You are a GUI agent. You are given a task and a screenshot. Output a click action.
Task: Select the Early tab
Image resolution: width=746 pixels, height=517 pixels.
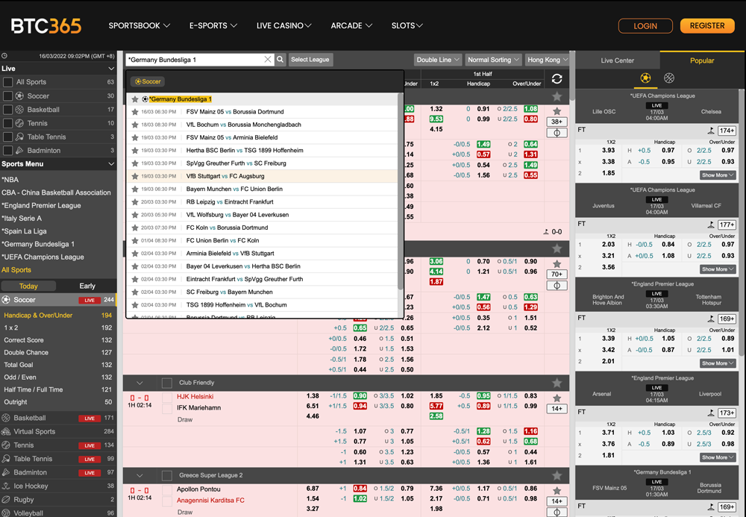click(x=87, y=286)
